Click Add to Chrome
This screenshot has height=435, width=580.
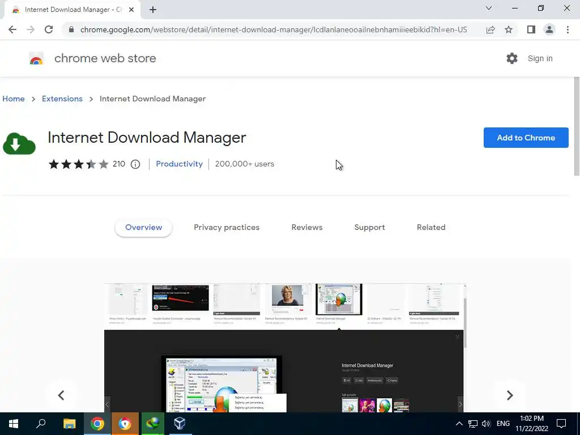526,138
